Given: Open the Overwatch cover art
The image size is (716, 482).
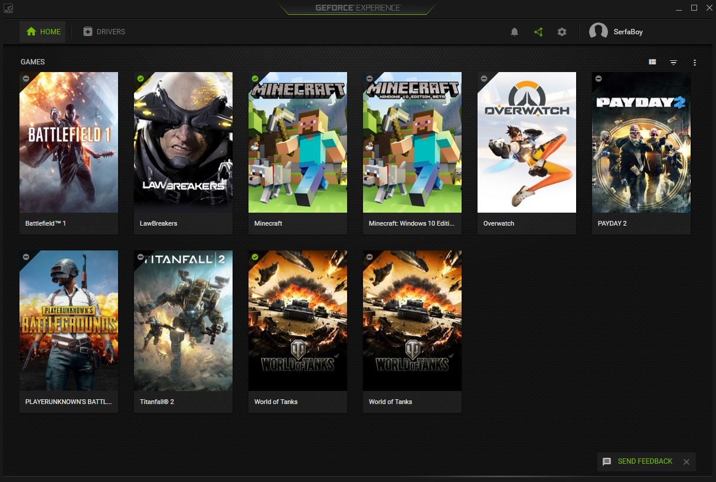Looking at the screenshot, I should click(527, 142).
